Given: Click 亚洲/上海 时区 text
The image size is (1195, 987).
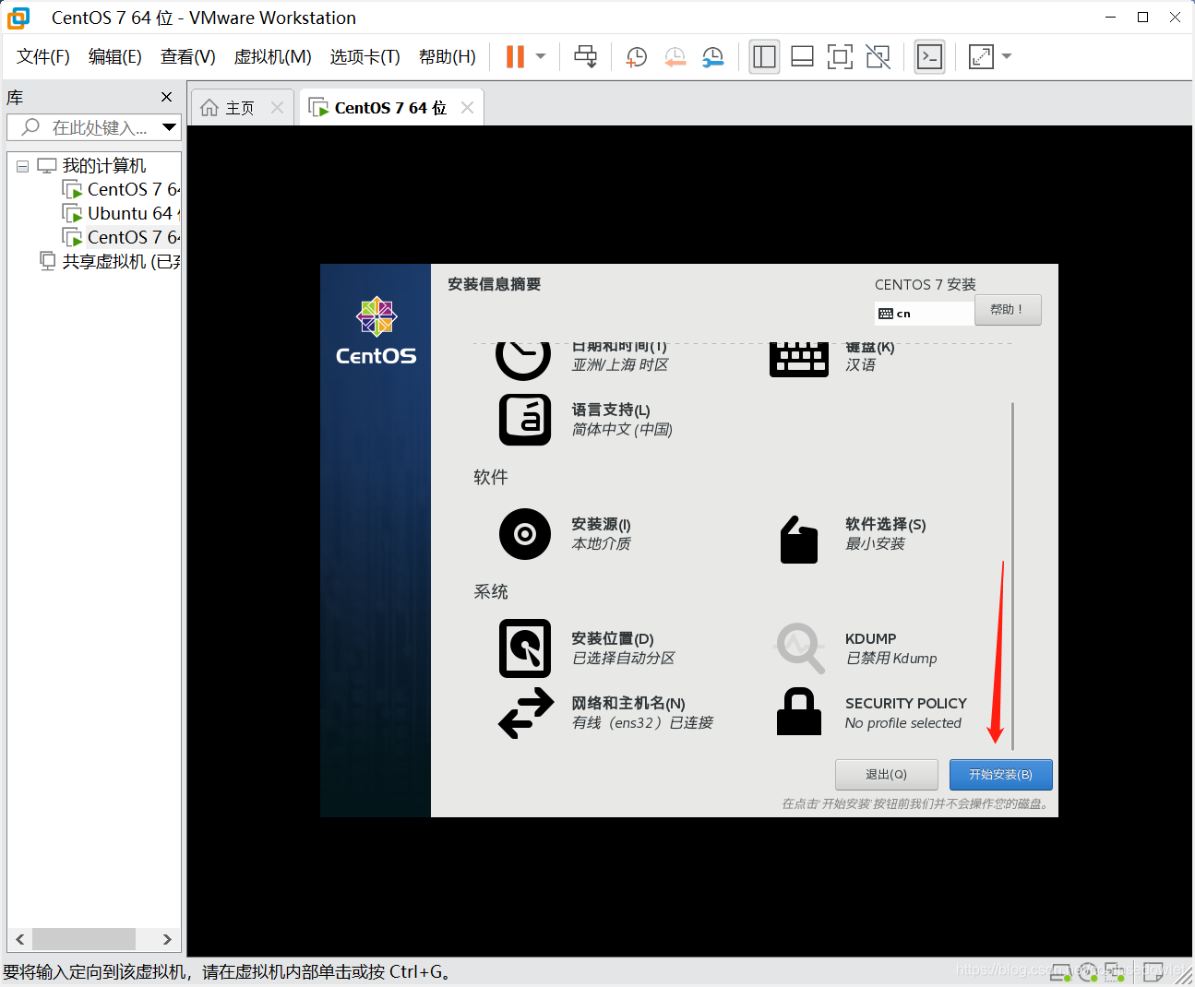Looking at the screenshot, I should [620, 365].
